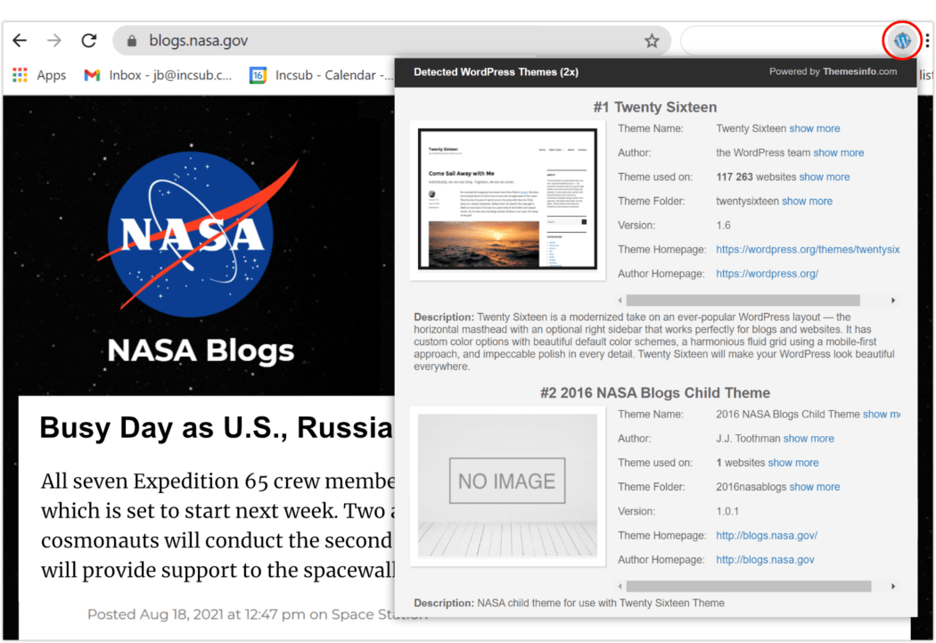Expand show more next to Twenty Sixteen author
This screenshot has height=643, width=936.
(x=839, y=153)
